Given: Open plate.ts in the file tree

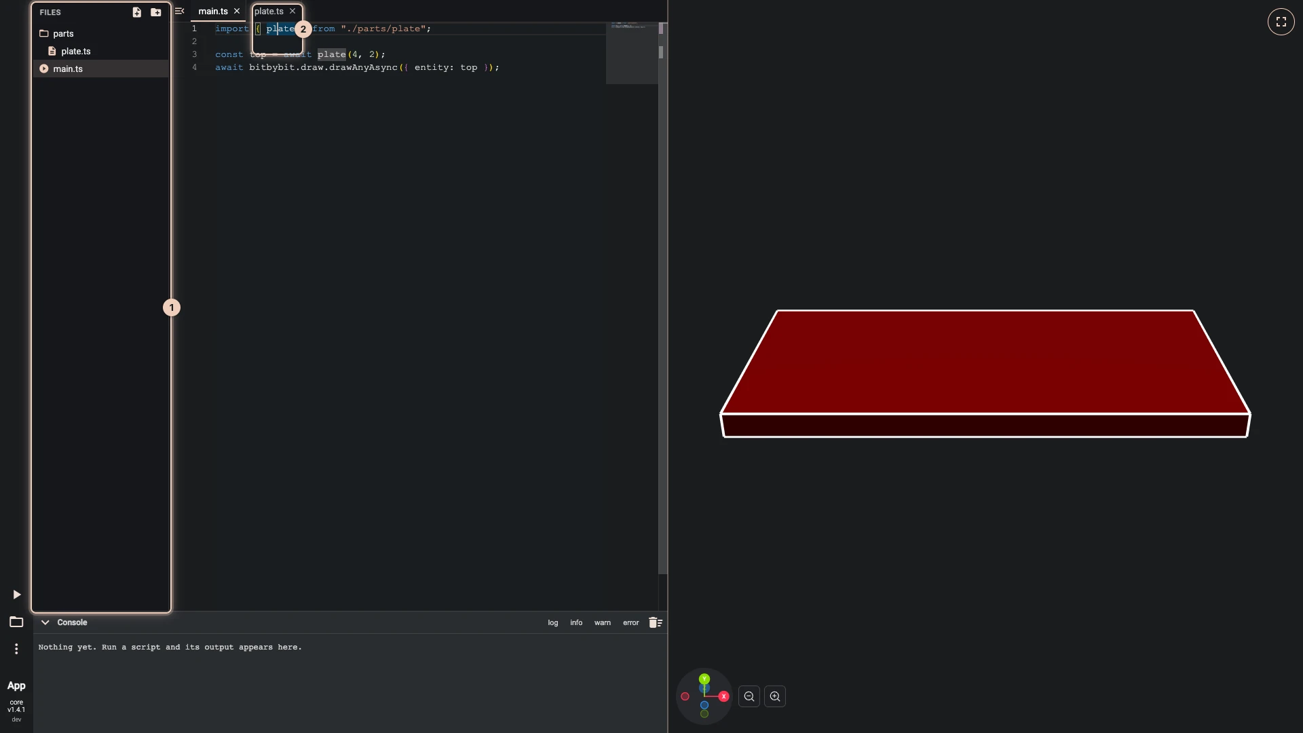Looking at the screenshot, I should [x=100, y=51].
